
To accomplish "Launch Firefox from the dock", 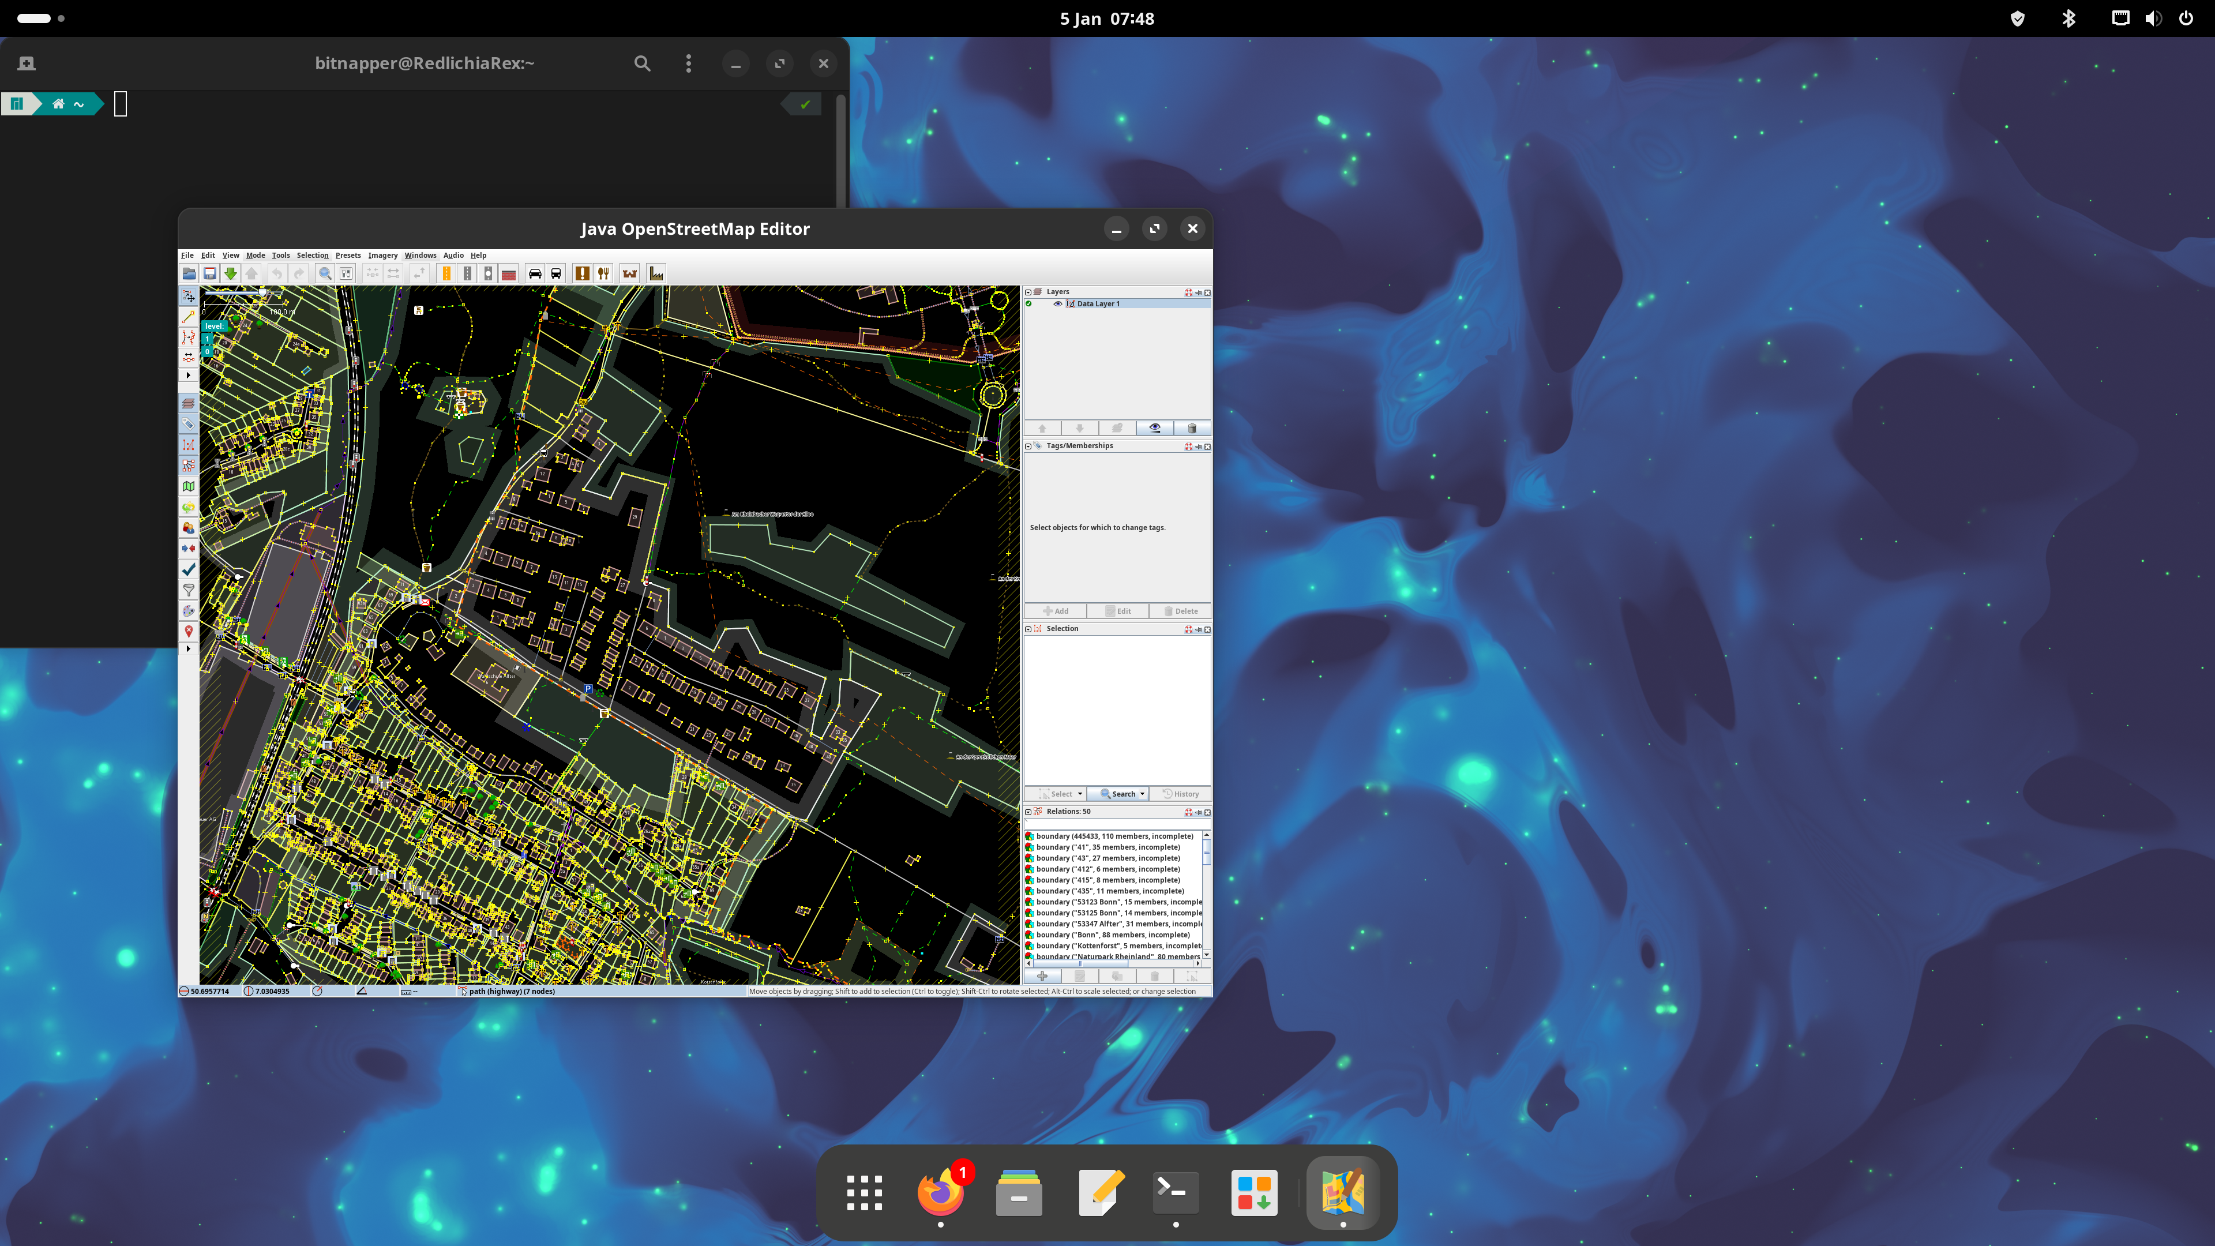I will (x=941, y=1193).
